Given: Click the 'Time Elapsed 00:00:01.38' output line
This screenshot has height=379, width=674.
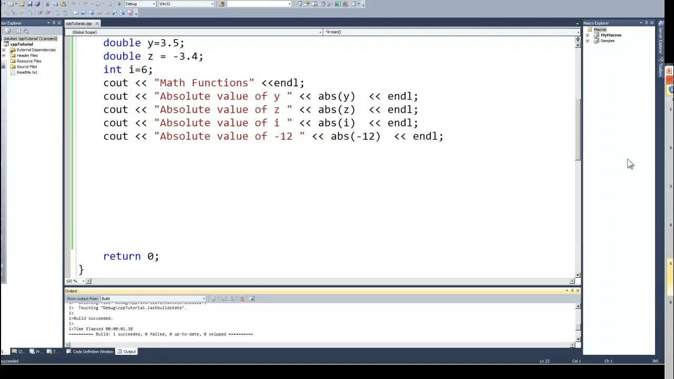Looking at the screenshot, I should pos(103,329).
